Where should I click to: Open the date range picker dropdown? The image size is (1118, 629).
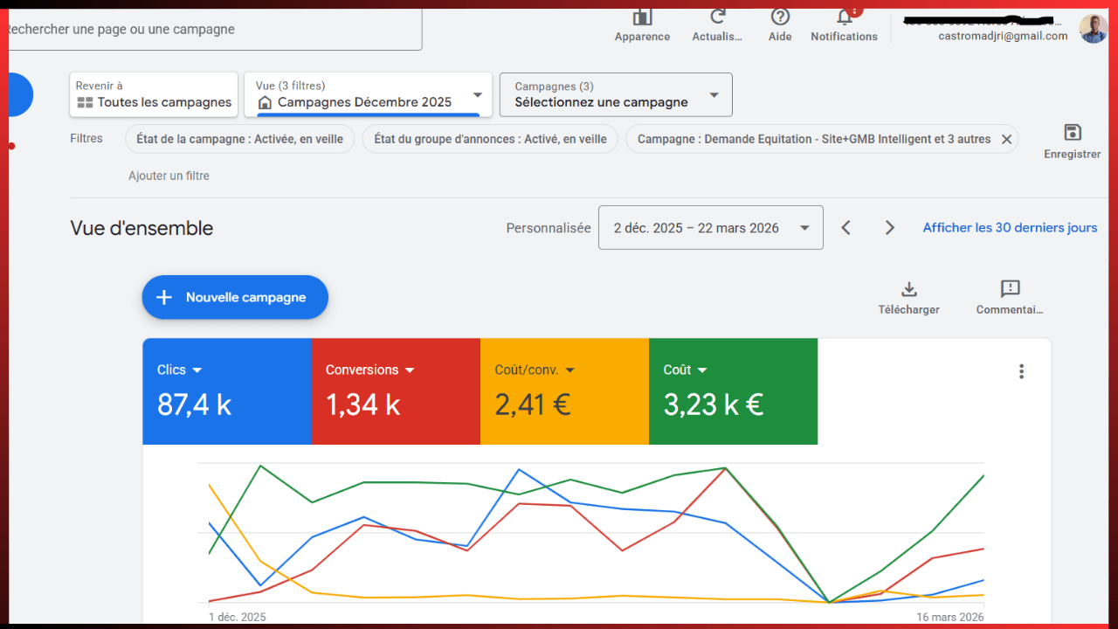coord(804,228)
